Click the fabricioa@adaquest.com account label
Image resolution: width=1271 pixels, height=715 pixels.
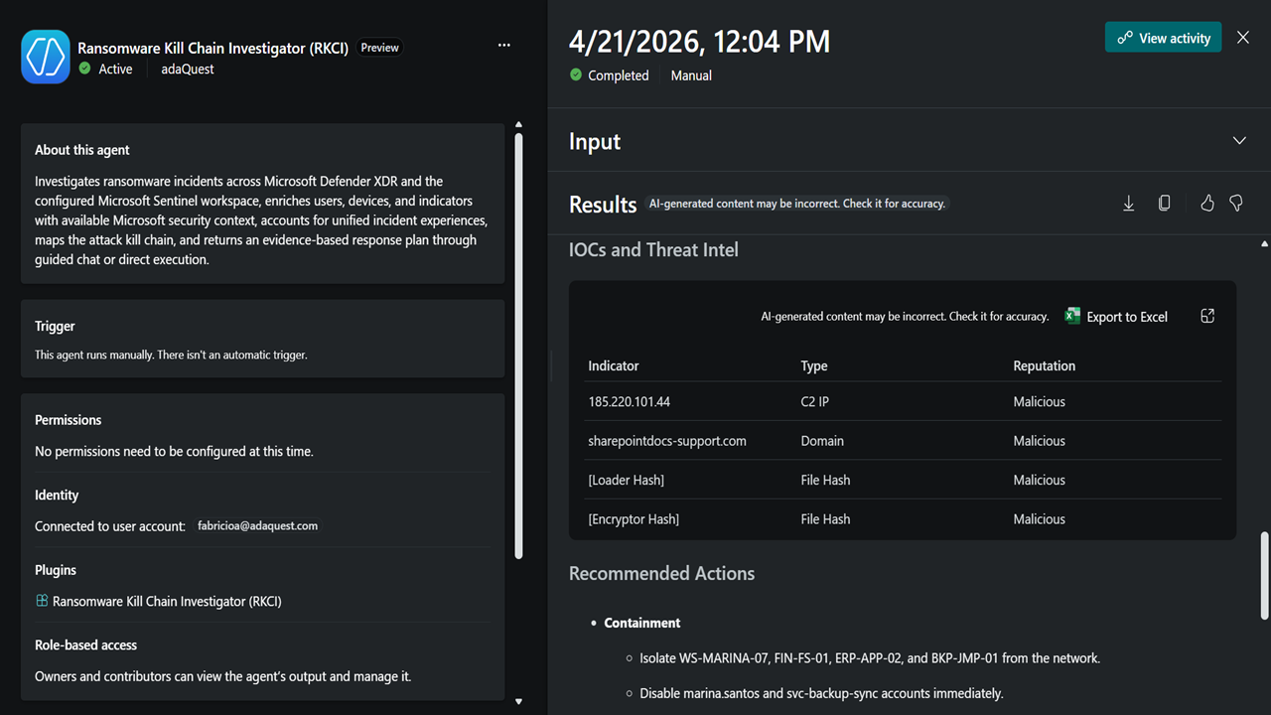[x=258, y=526]
